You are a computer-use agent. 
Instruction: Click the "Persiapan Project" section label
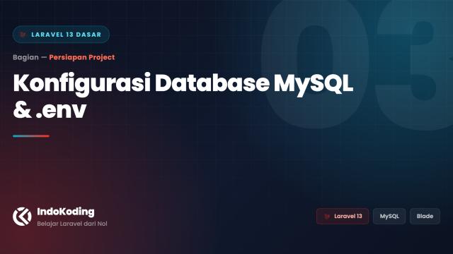tap(82, 57)
